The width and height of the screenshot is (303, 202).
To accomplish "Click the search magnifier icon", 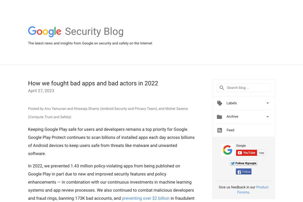I will pyautogui.click(x=222, y=88).
